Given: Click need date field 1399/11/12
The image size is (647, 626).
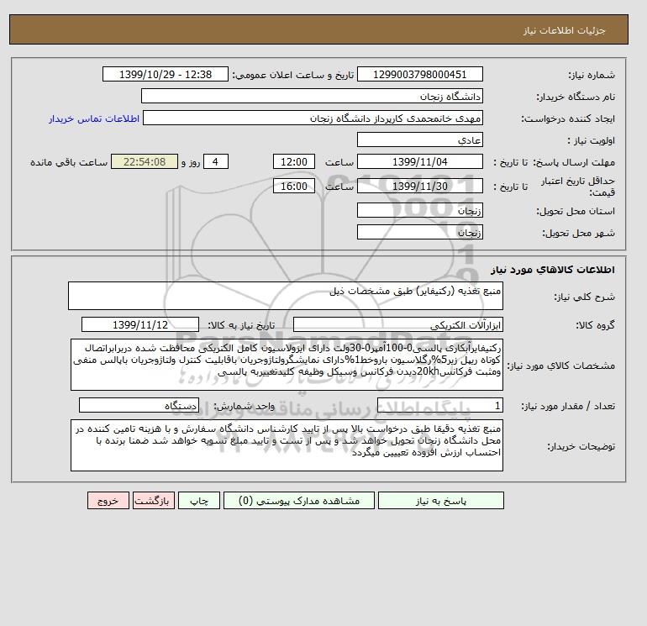Looking at the screenshot, I should (x=140, y=324).
